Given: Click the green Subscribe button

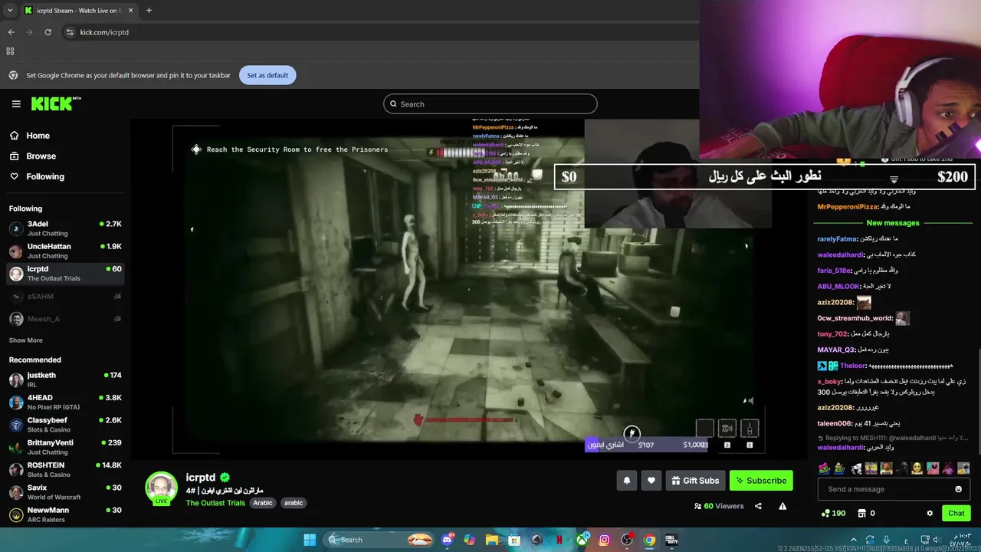Looking at the screenshot, I should point(761,481).
